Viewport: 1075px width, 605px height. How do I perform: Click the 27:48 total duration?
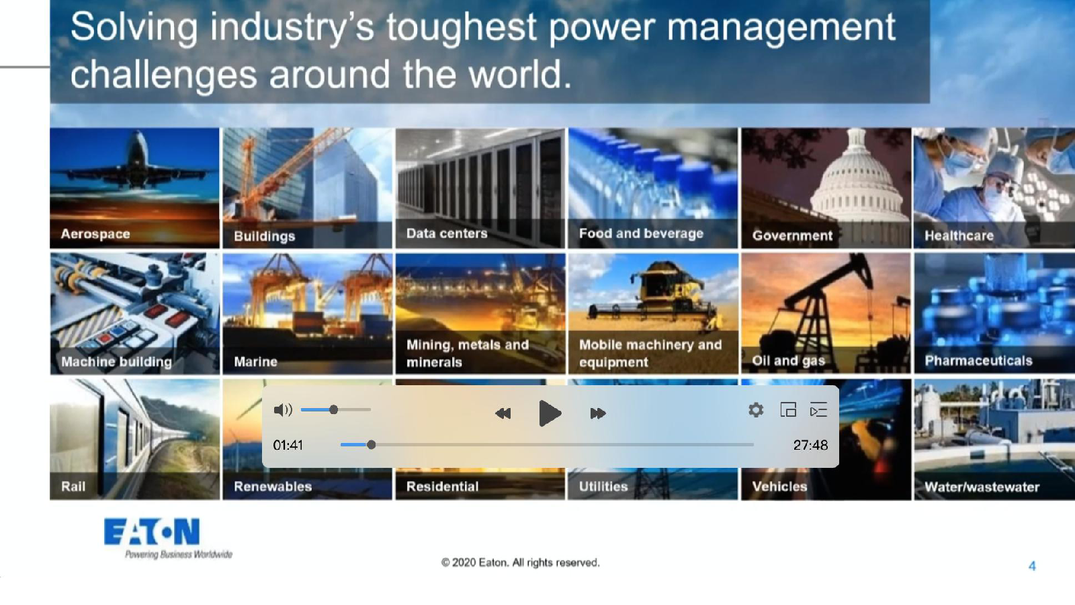point(810,445)
